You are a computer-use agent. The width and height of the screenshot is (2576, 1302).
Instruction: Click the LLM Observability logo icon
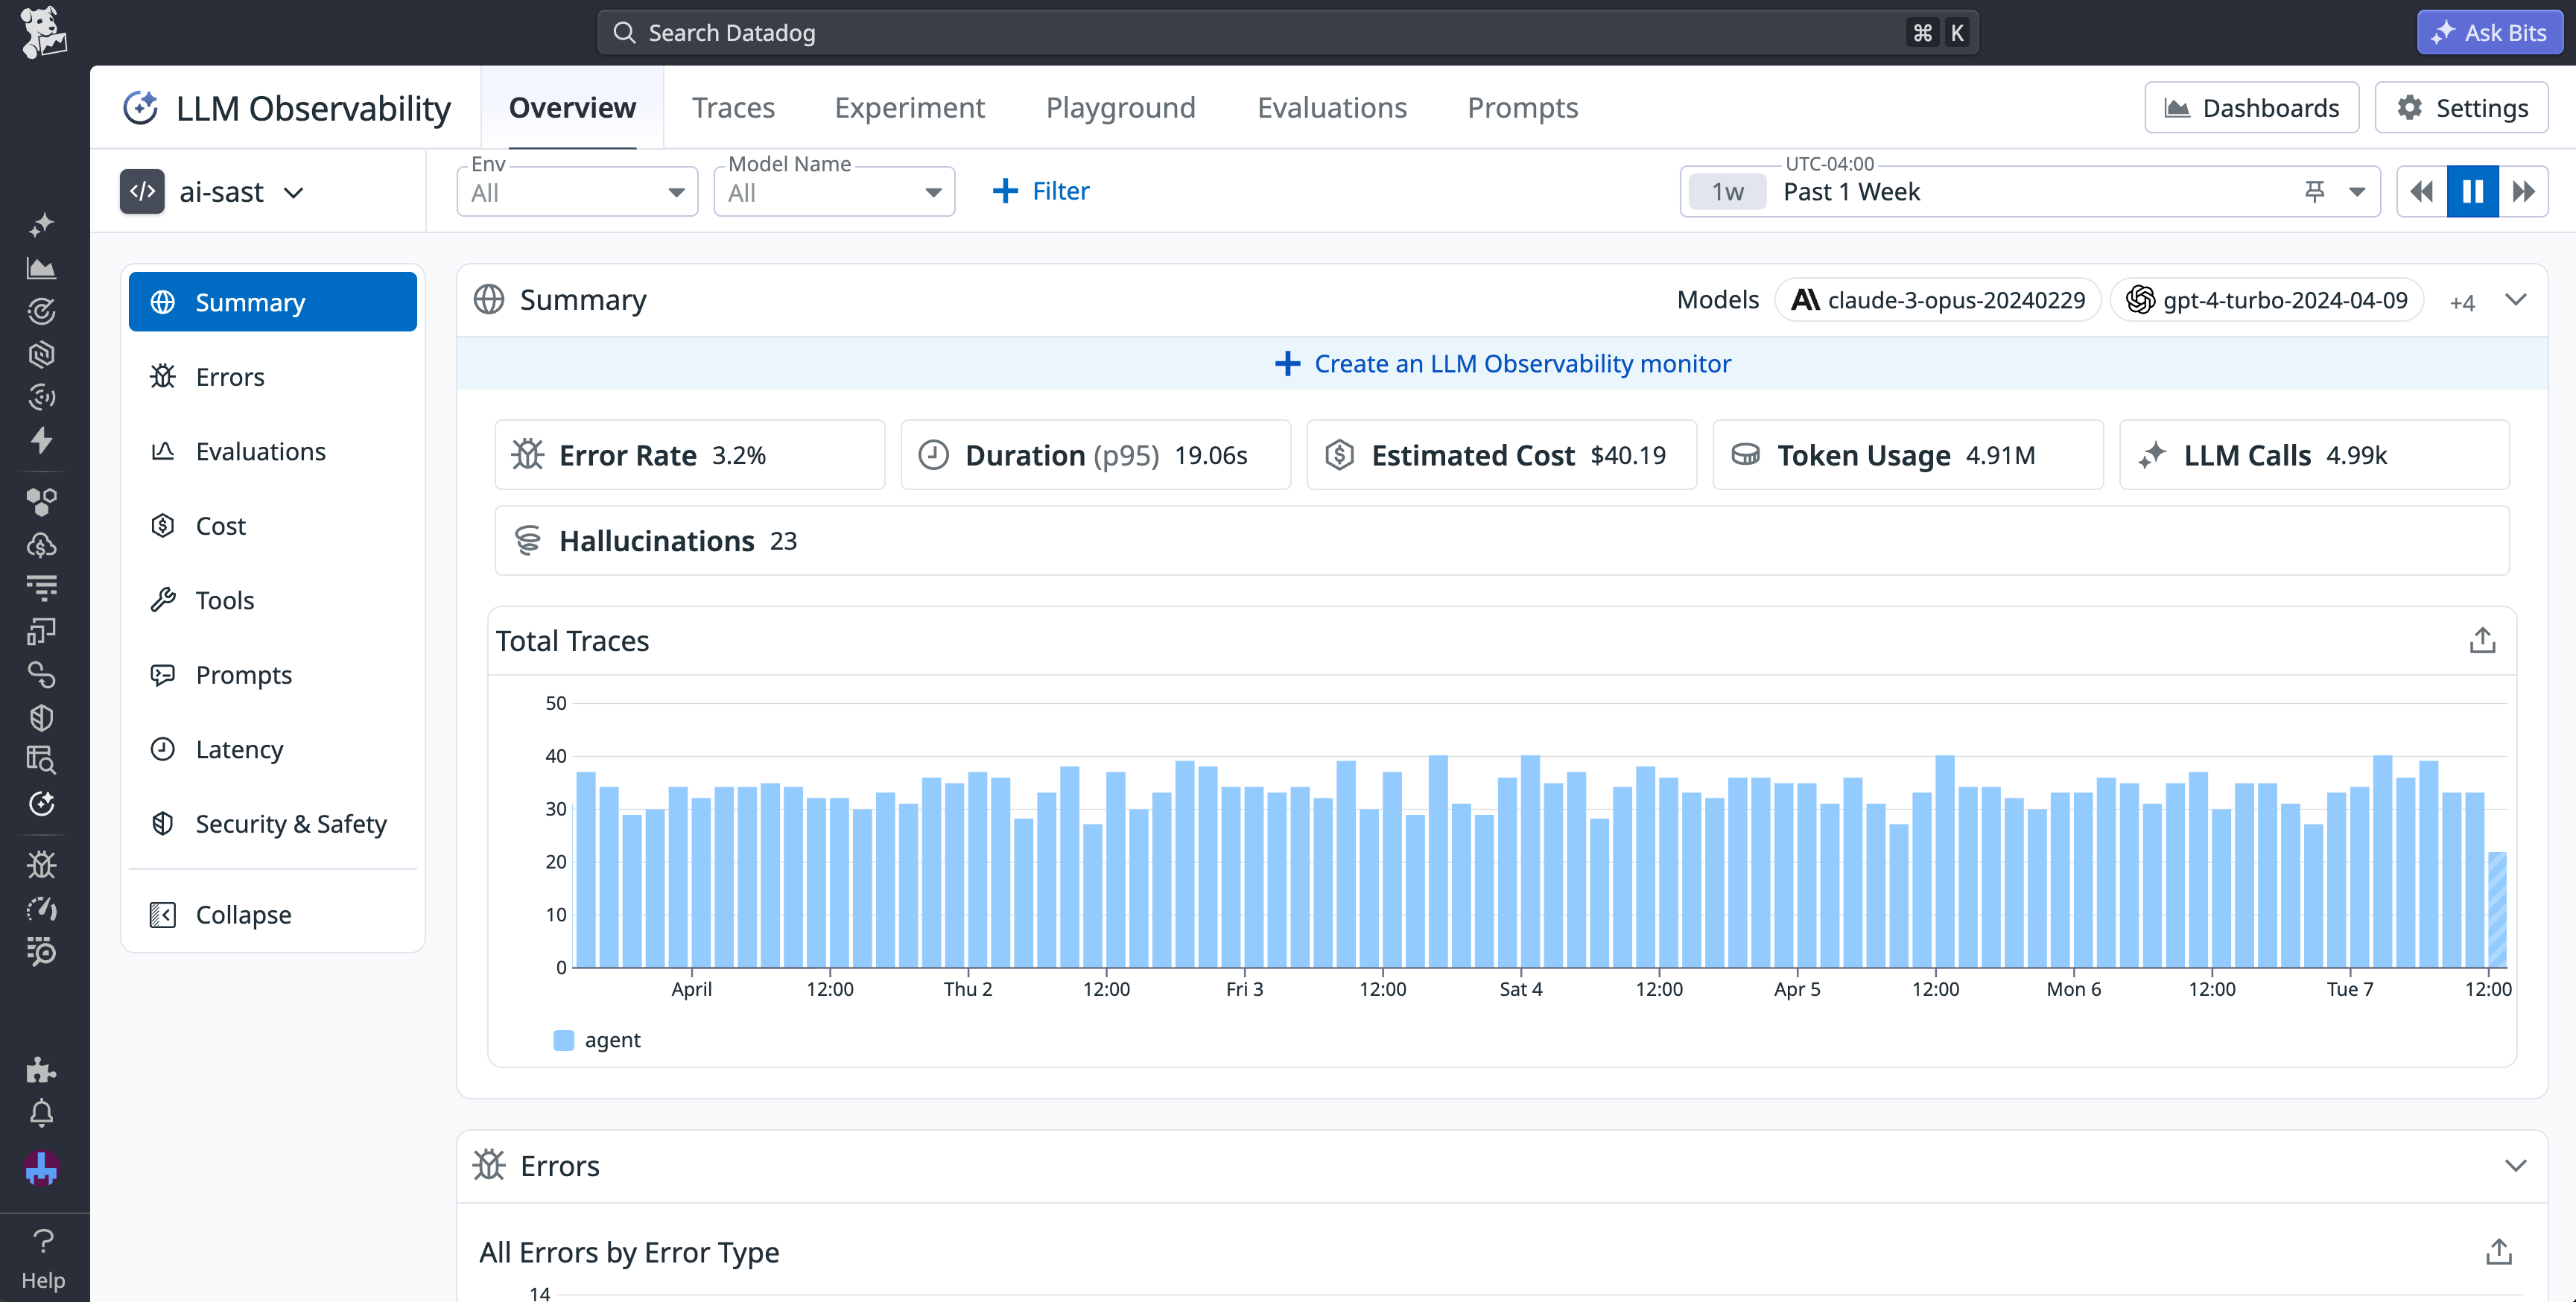[141, 107]
